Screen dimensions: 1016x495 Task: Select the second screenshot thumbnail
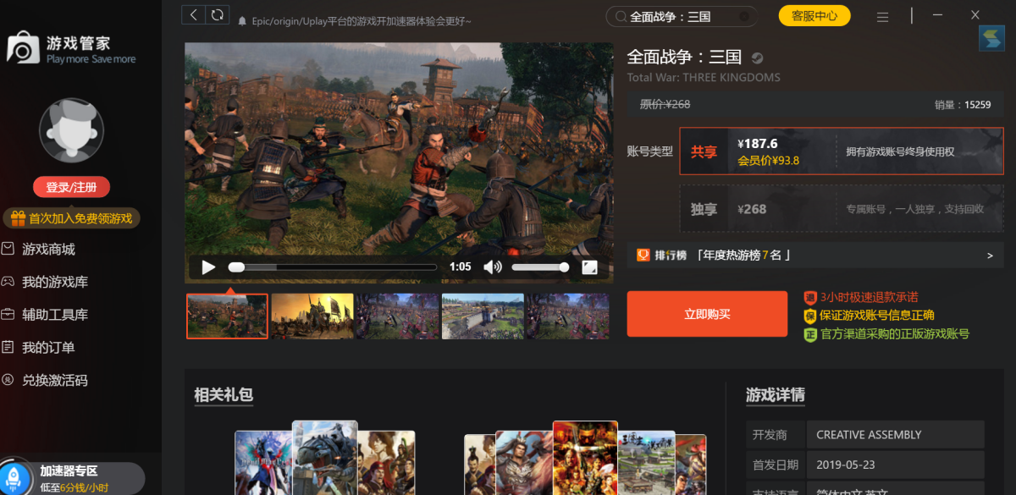click(x=312, y=316)
